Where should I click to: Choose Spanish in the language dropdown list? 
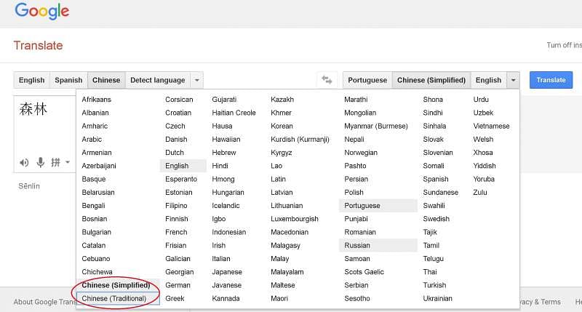click(x=436, y=179)
